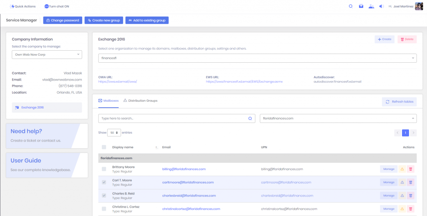Open the floridafinances.com domain dropdown
This screenshot has height=216, width=427.
coord(338,118)
